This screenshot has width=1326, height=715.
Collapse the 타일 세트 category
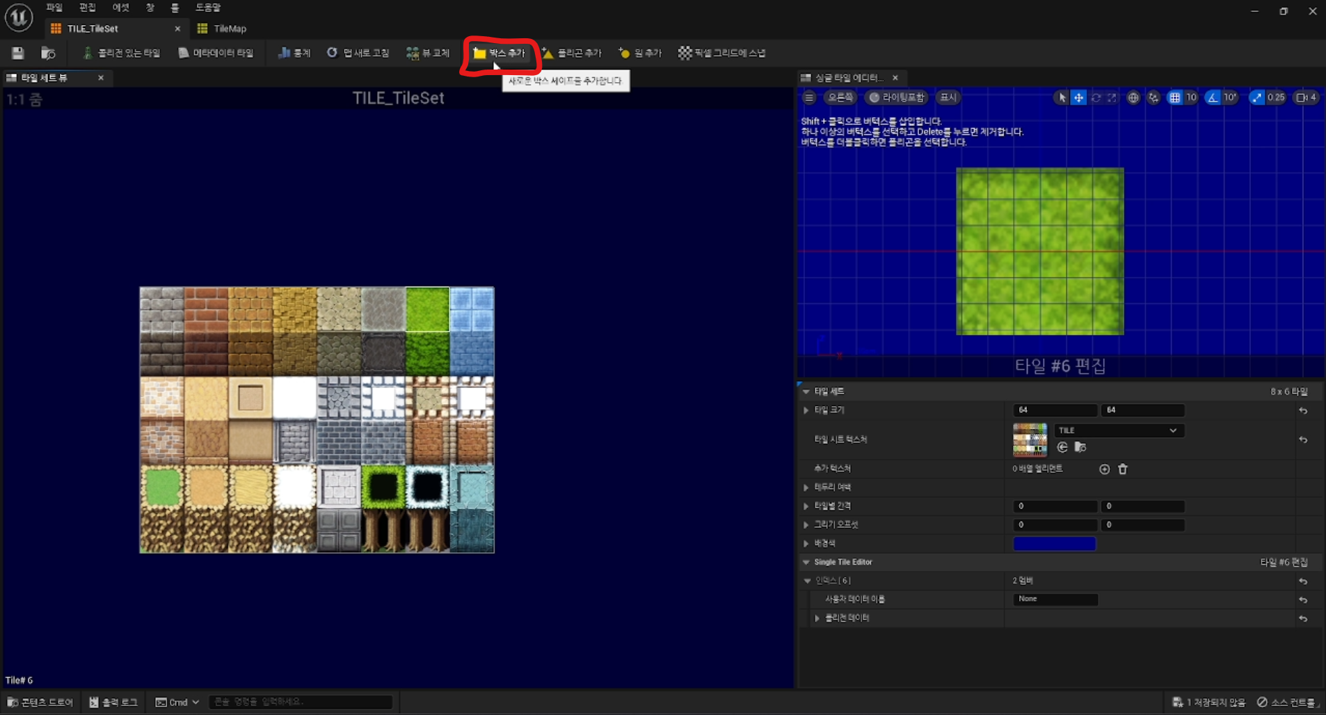pyautogui.click(x=806, y=392)
